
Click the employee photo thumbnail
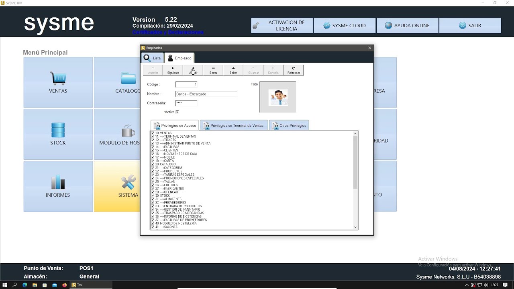(x=278, y=97)
